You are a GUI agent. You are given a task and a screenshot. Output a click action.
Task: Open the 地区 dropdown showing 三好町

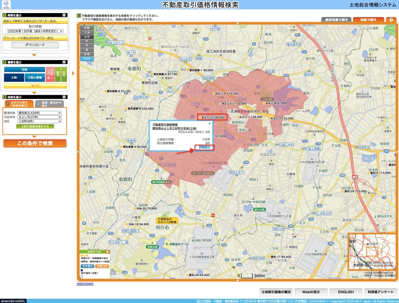tap(39, 121)
